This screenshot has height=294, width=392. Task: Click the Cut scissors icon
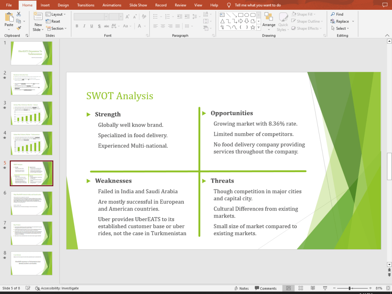(x=19, y=14)
